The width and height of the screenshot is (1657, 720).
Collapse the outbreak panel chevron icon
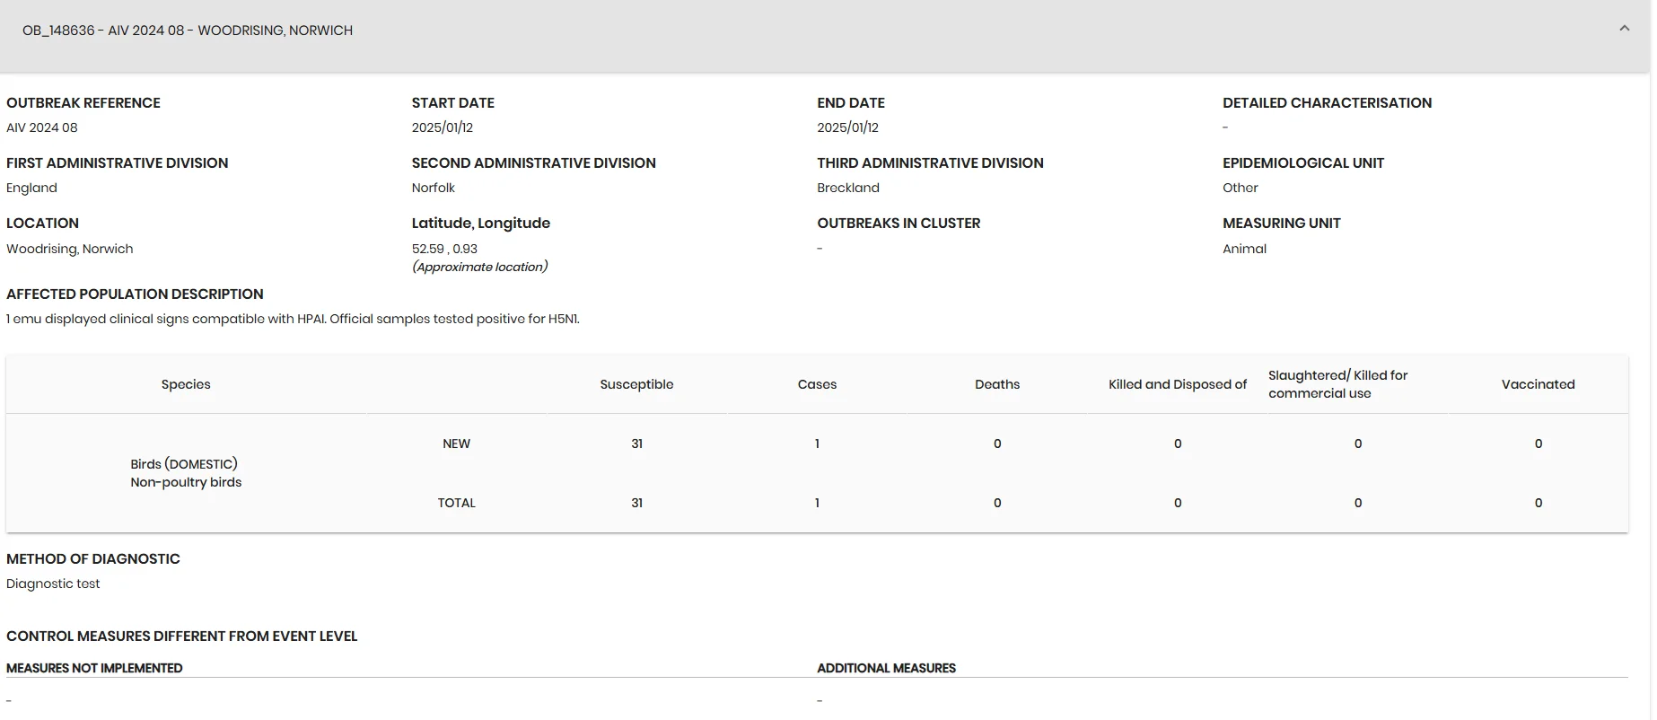pos(1624,29)
